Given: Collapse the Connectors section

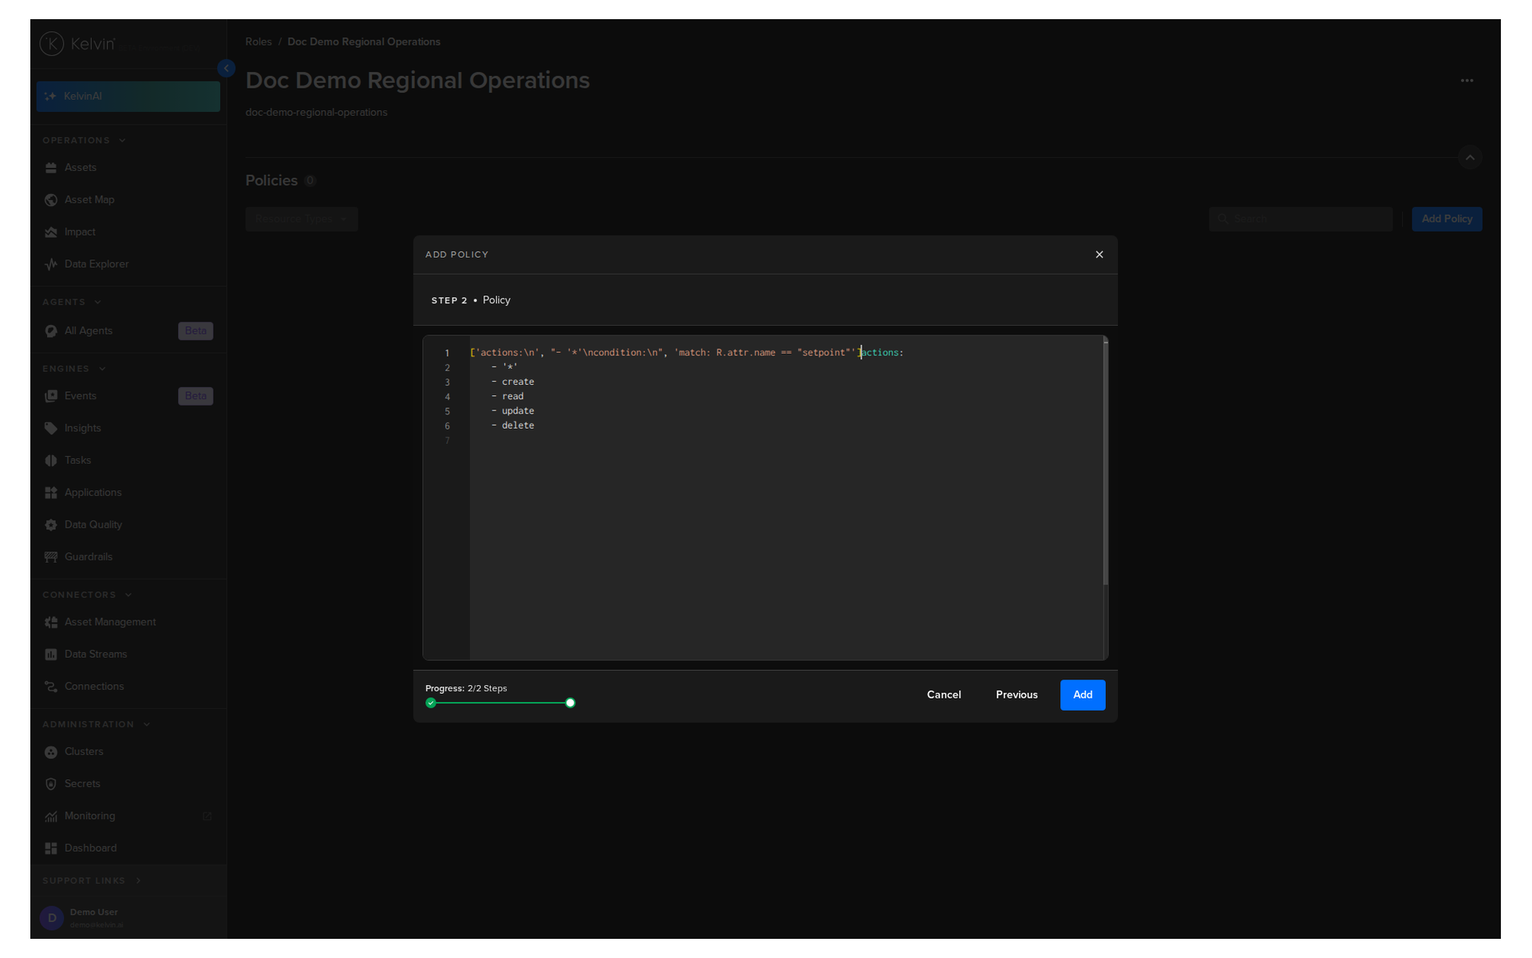Looking at the screenshot, I should coord(128,595).
